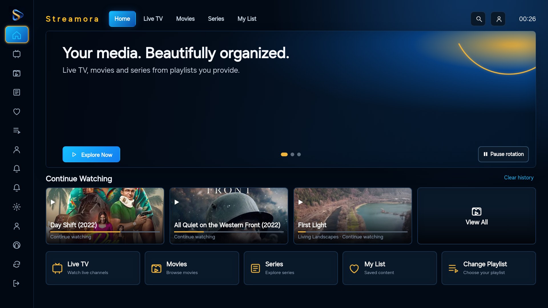Switch to the My List tab
The width and height of the screenshot is (548, 308).
tap(247, 19)
